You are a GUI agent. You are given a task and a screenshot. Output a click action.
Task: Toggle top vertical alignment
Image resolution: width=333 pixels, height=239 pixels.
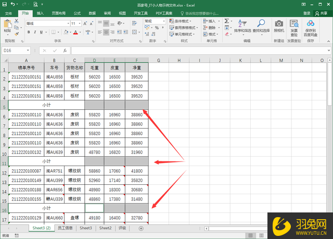100,23
